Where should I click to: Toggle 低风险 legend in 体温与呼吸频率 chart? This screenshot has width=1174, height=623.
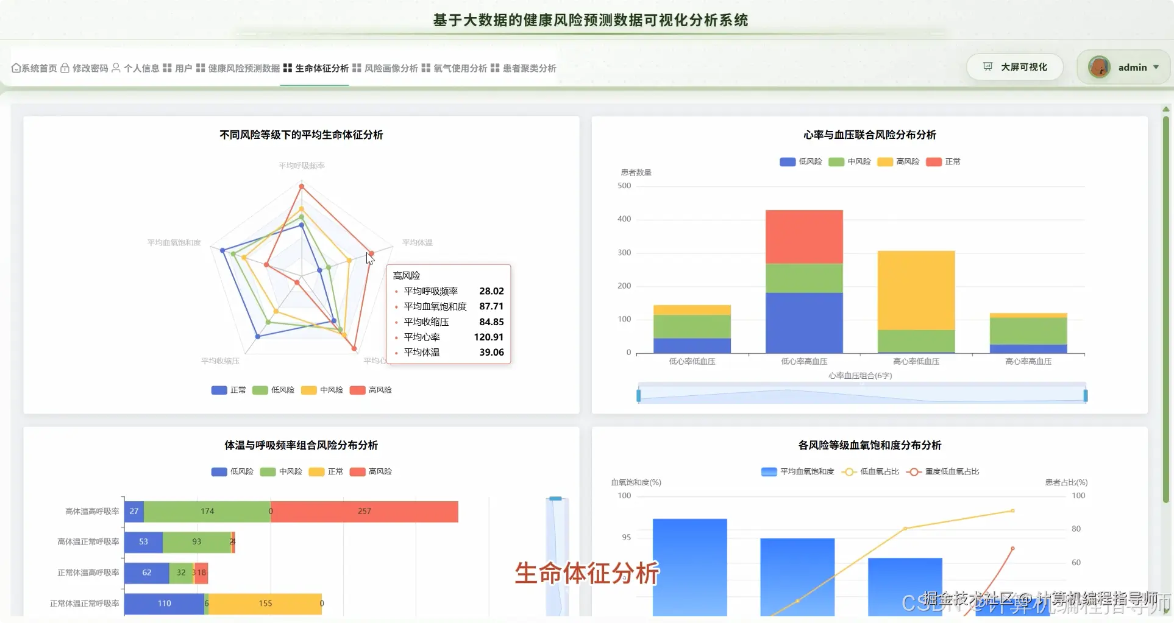click(x=232, y=471)
